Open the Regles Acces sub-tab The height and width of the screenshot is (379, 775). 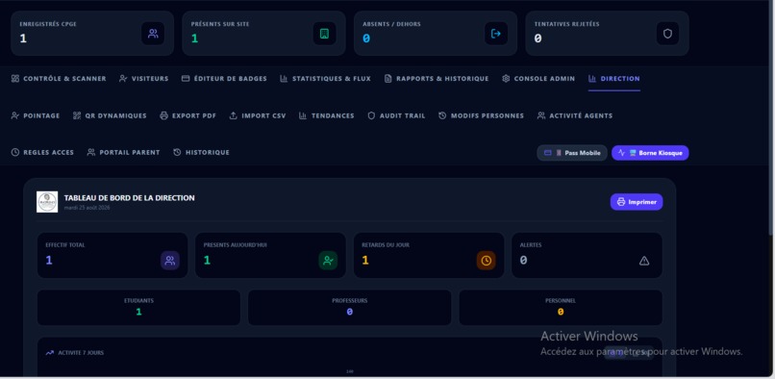click(x=42, y=152)
